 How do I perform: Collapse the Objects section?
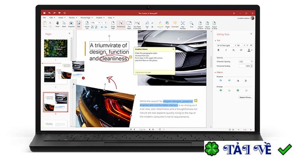click(215, 73)
